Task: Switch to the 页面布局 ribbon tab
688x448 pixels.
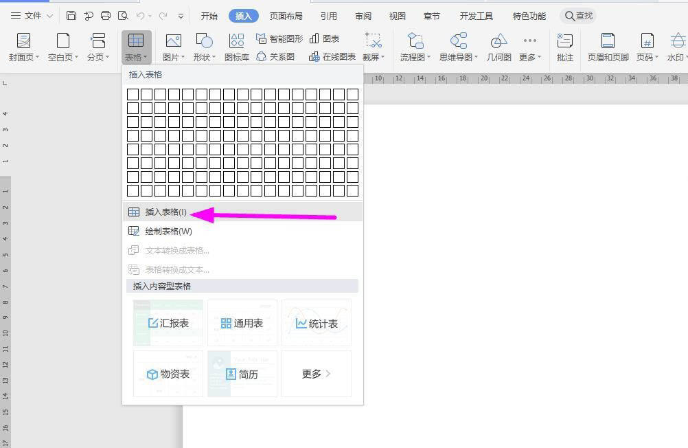Action: pyautogui.click(x=286, y=15)
